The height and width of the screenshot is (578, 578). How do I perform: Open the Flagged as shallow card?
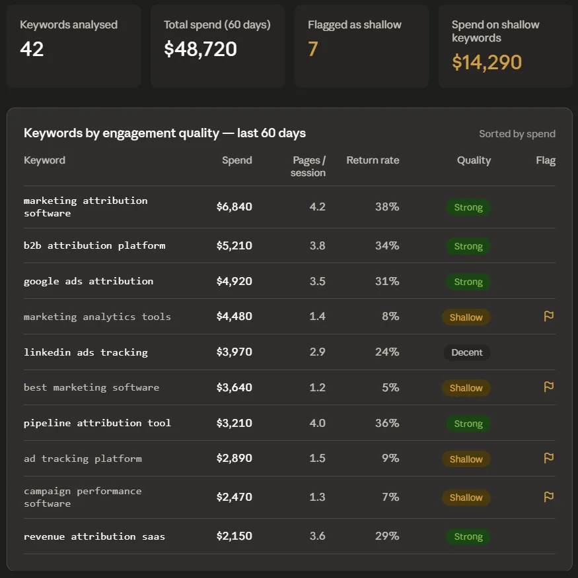tap(361, 46)
